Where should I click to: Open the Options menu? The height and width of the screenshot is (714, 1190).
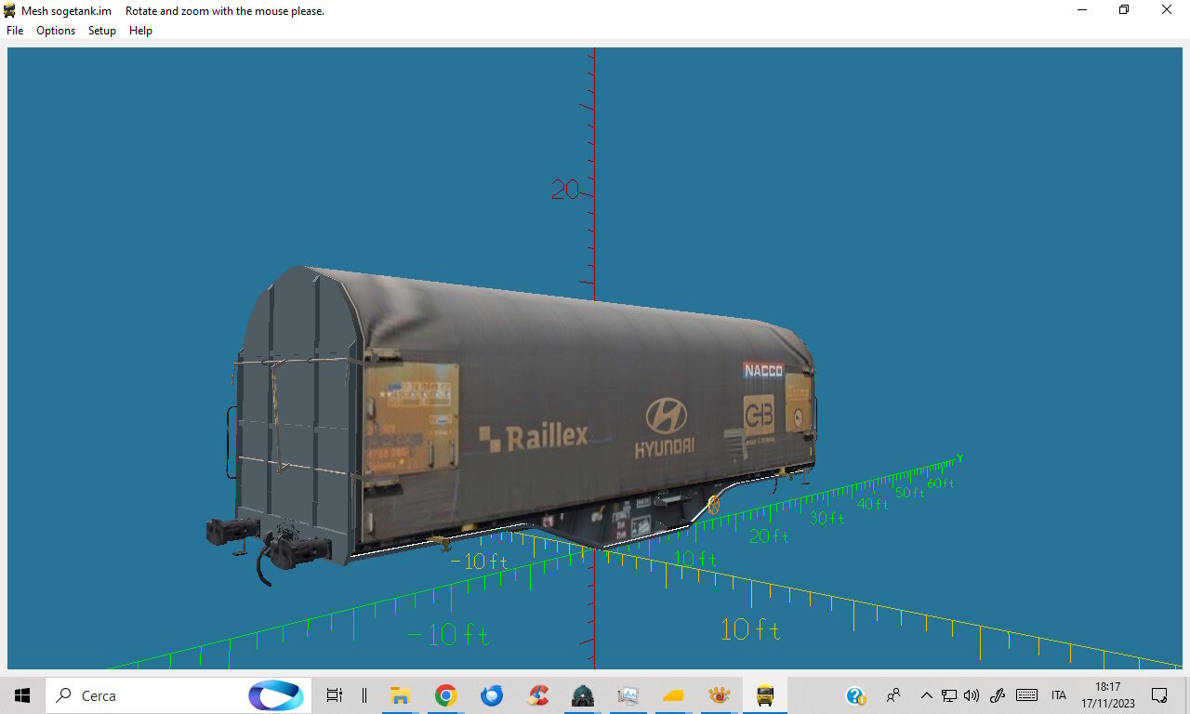tap(56, 31)
